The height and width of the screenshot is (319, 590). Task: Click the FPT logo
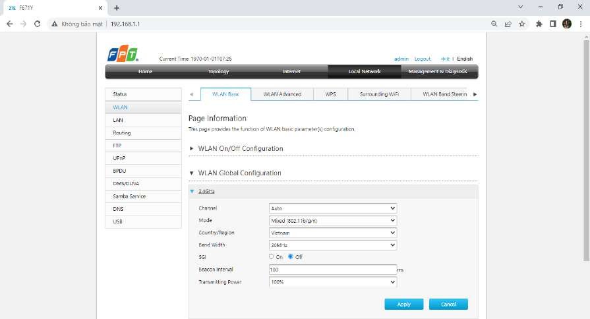click(123, 53)
